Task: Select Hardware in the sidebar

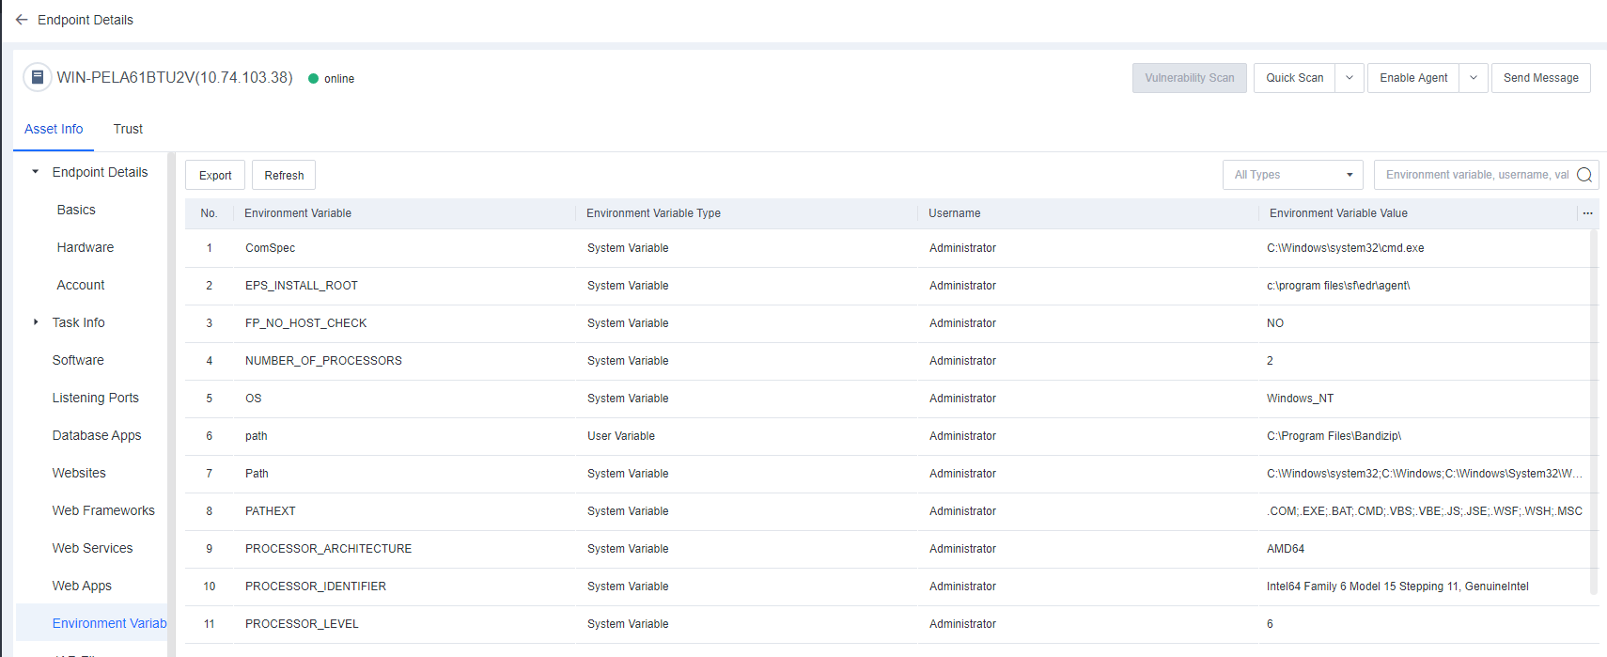Action: [x=85, y=247]
